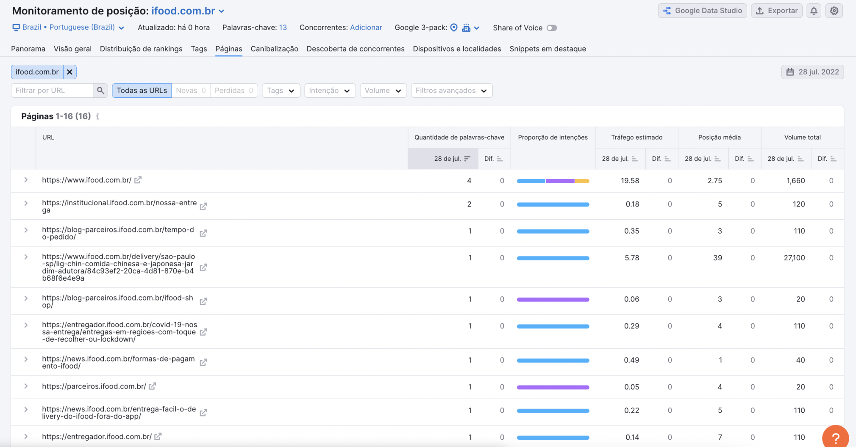Viewport: 856px width, 447px height.
Task: Remove the ifood.com.br domain filter chip
Action: [70, 72]
